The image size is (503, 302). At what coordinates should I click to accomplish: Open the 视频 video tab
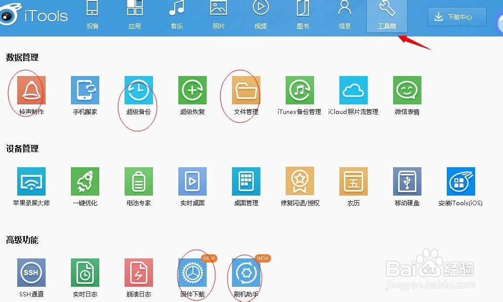tap(260, 15)
